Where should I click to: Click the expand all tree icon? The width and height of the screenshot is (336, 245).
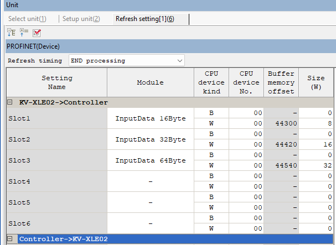(x=12, y=33)
